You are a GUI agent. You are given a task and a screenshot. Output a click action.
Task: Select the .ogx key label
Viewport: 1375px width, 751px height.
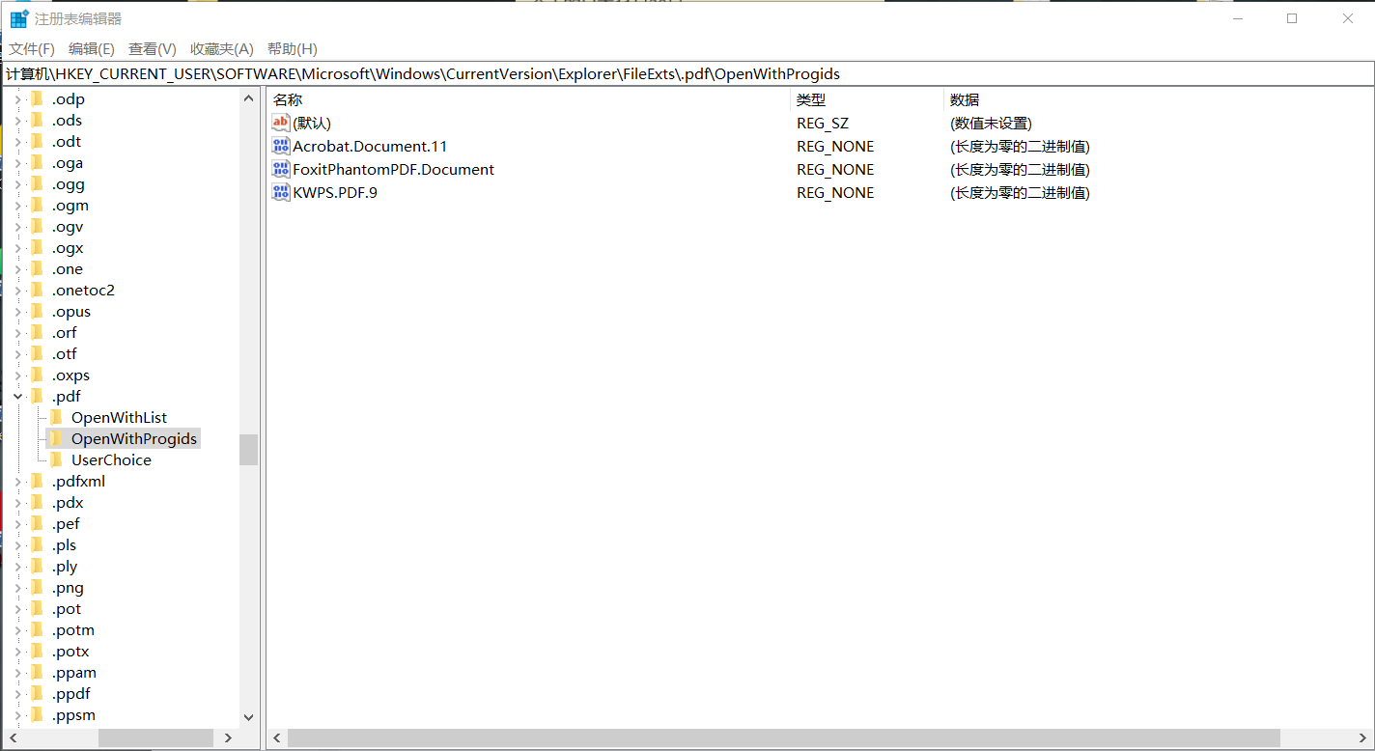point(68,247)
